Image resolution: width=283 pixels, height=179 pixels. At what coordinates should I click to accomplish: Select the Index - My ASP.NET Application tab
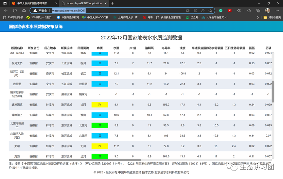tap(84, 3)
